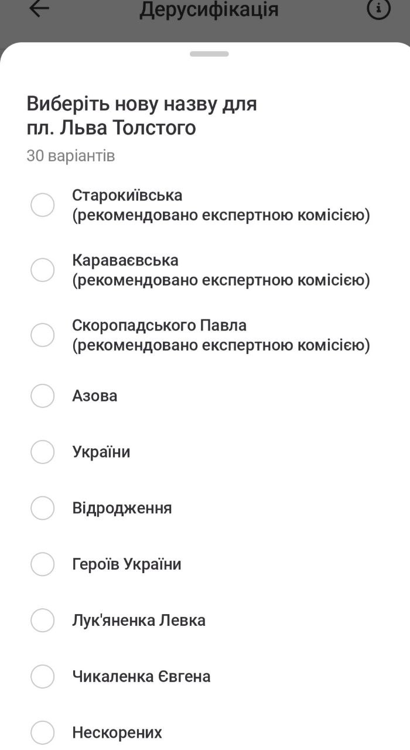Viewport: 410px width, 750px height.
Task: Choose the Чикаленка Євгена radio option
Action: (x=43, y=676)
